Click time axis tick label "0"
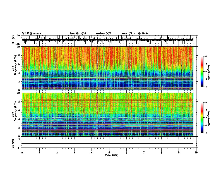Image resolution: width=221 pixels, height=171 pixels. (22, 153)
